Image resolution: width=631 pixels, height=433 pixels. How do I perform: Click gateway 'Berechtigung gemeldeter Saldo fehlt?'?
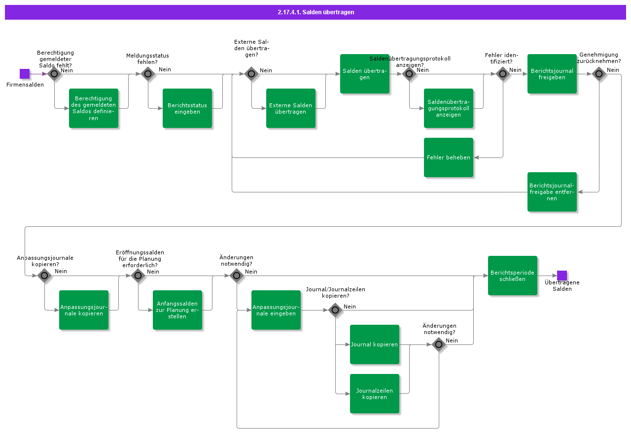(x=54, y=74)
